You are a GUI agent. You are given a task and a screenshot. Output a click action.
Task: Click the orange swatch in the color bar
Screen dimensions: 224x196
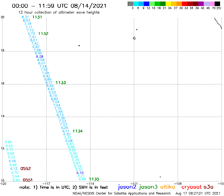179,4
